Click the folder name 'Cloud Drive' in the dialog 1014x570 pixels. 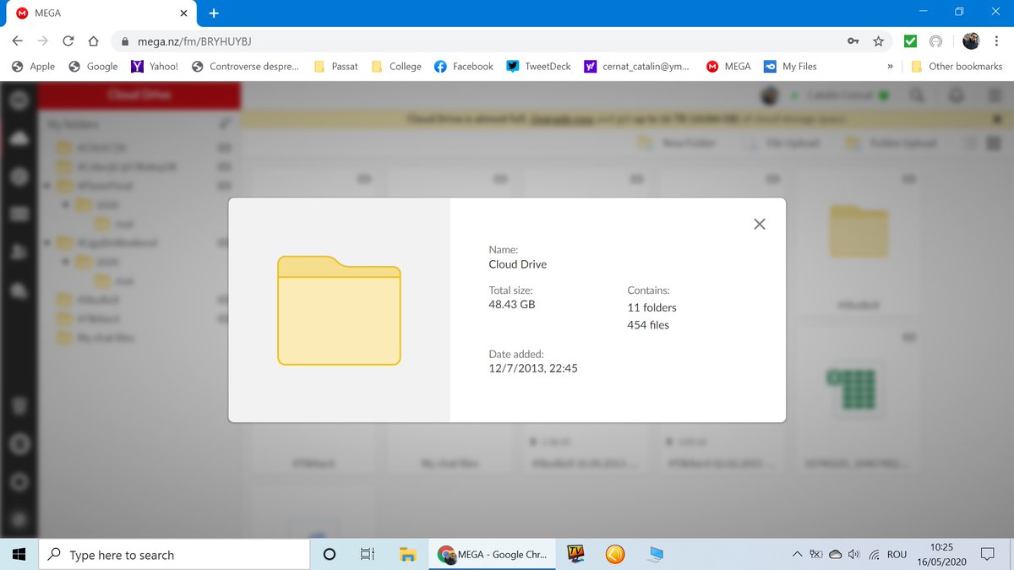(x=518, y=264)
